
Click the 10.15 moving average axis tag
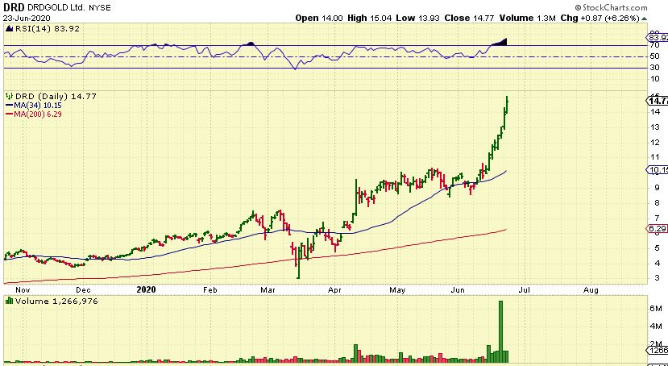tap(658, 170)
